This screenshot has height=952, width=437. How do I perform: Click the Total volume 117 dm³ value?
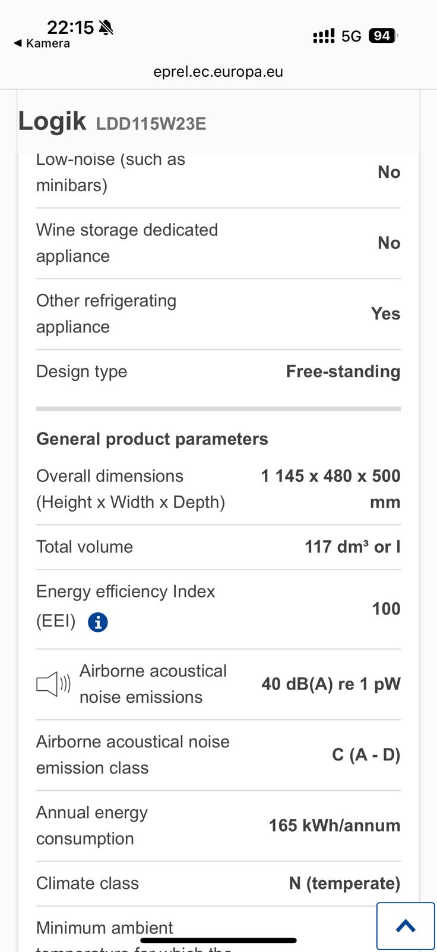click(x=352, y=547)
